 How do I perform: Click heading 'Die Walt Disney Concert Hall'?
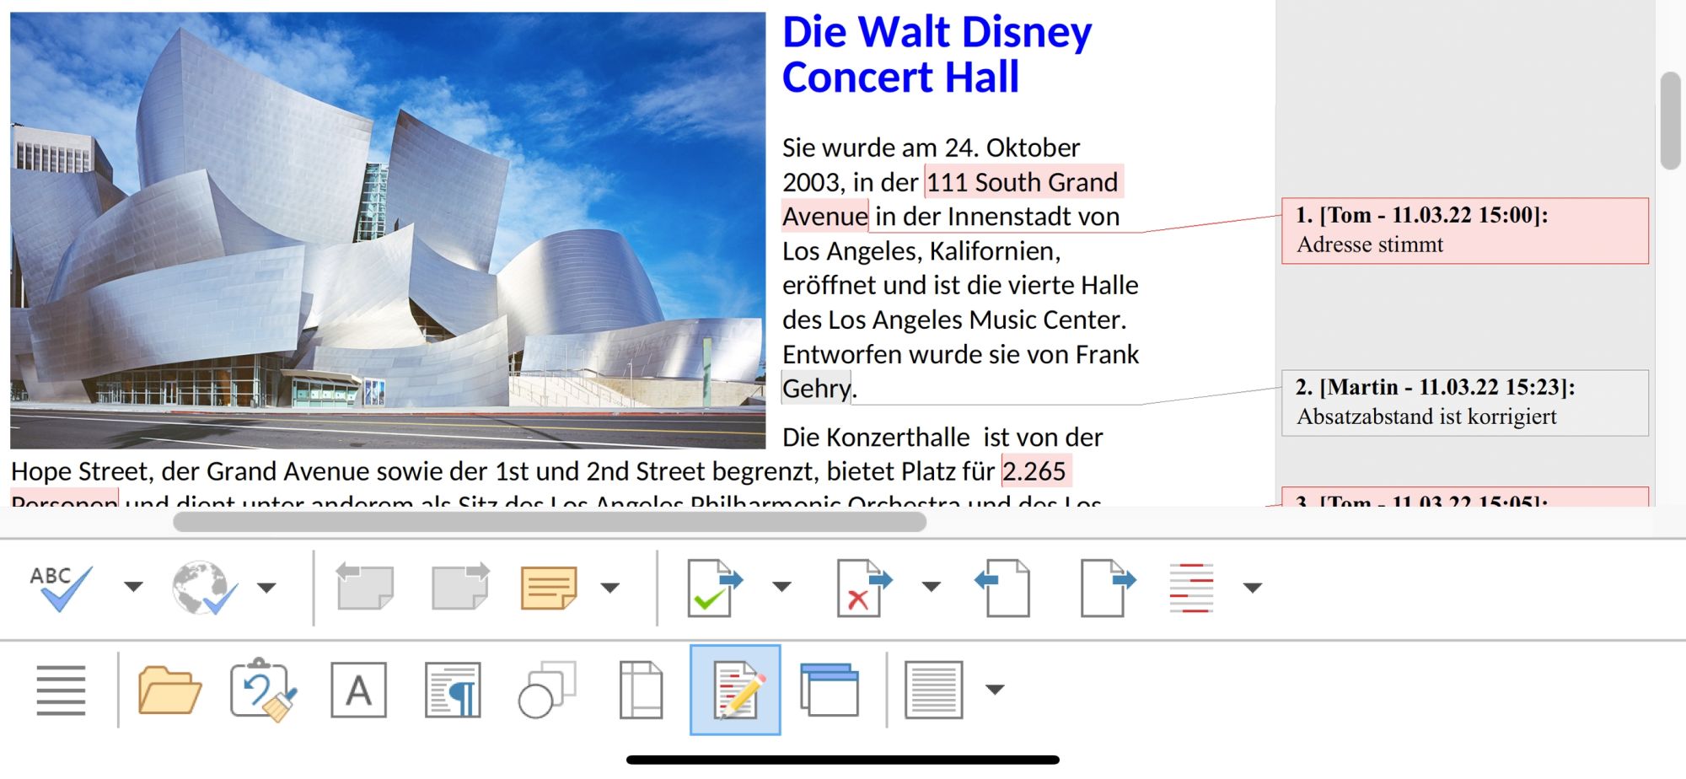tap(937, 55)
